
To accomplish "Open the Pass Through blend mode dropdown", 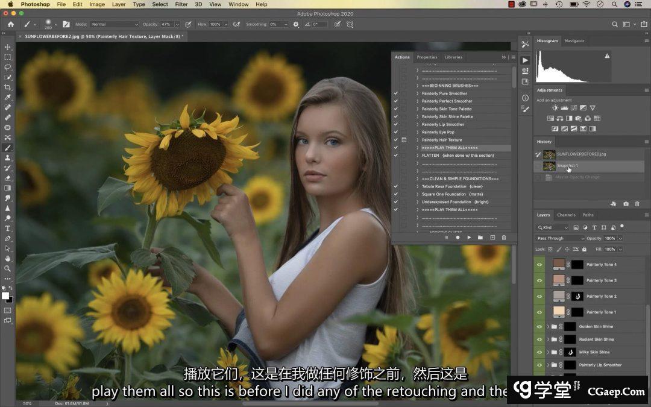I will pos(559,238).
